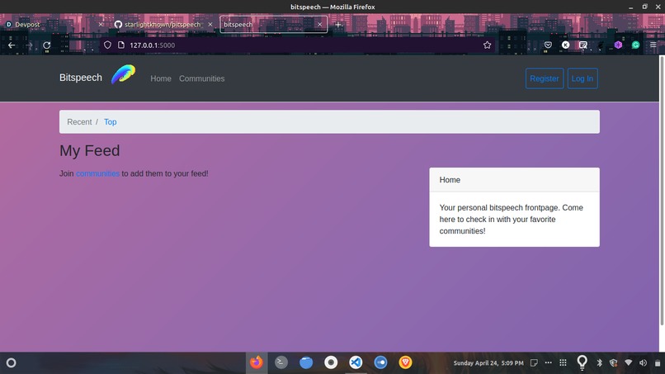Open the Wi-Fi network menu
This screenshot has height=374, width=665.
coord(629,363)
